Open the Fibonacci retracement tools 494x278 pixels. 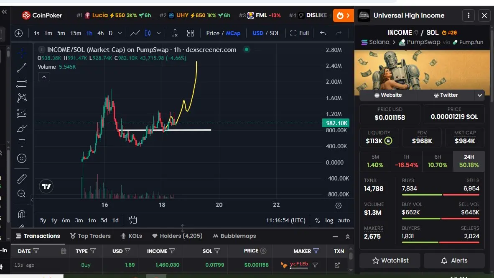coord(22,82)
